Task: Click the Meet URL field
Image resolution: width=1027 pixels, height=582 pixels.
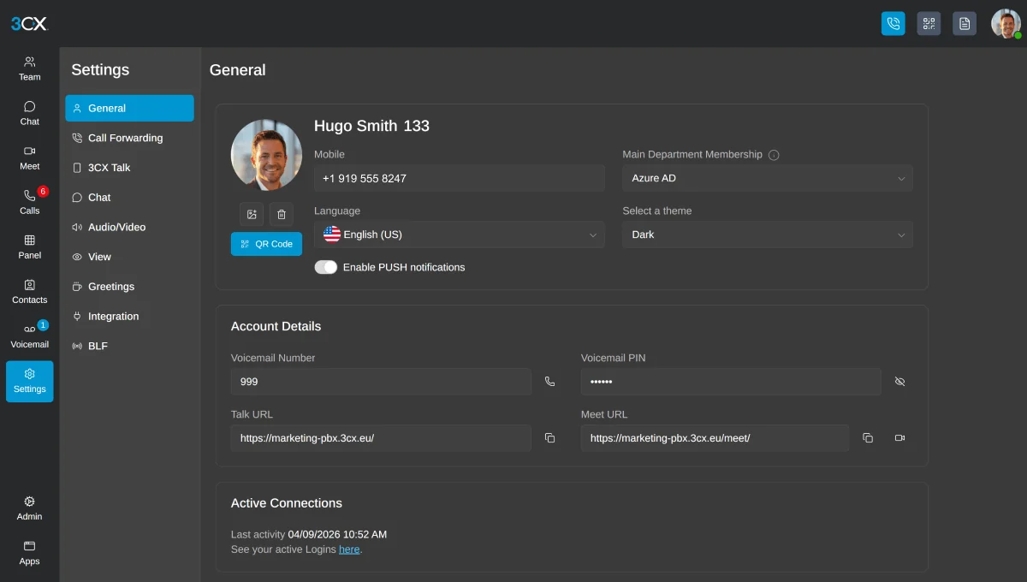Action: tap(715, 438)
